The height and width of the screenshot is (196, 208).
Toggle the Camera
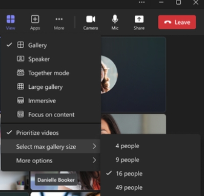[91, 23]
